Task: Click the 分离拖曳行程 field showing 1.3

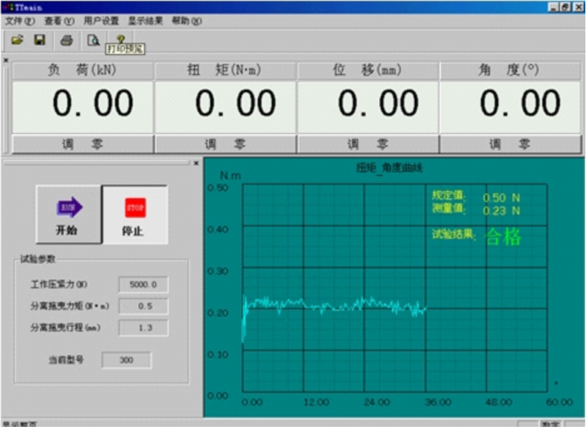Action: tap(143, 328)
